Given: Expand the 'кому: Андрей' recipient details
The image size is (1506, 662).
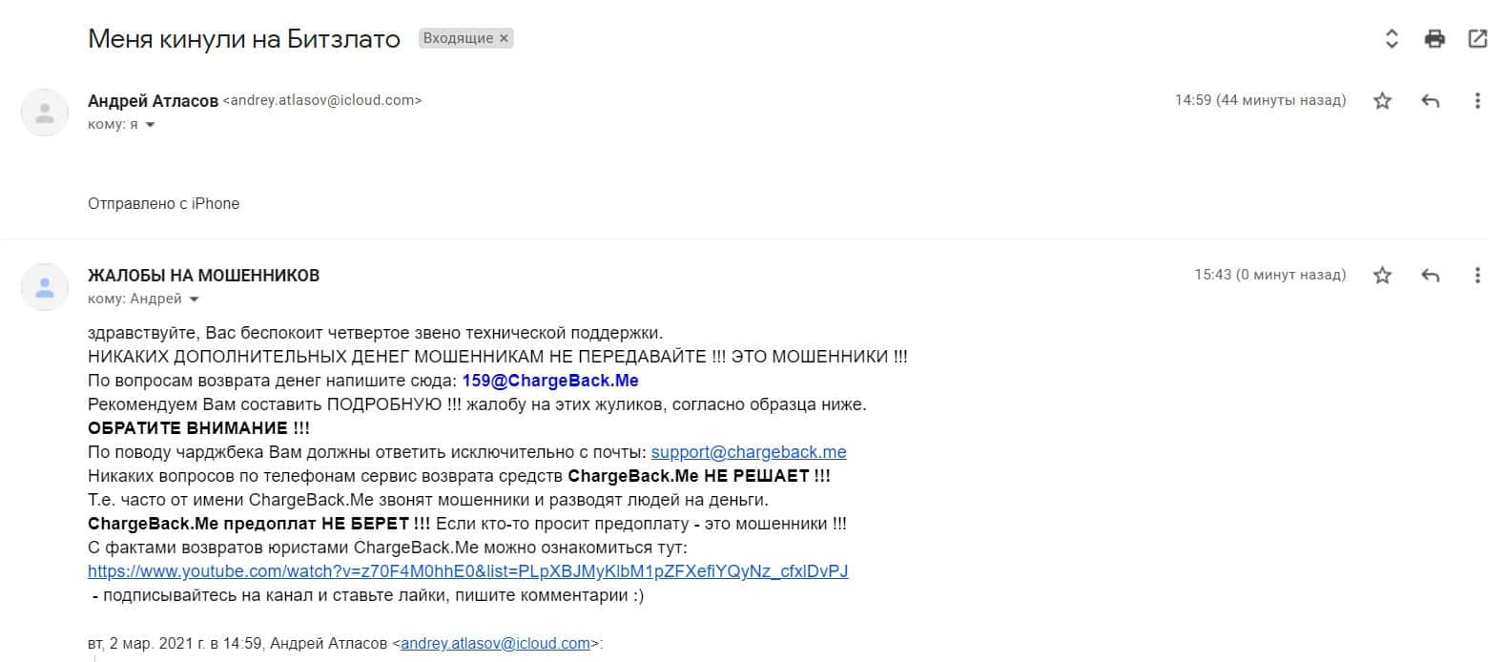Looking at the screenshot, I should point(194,300).
